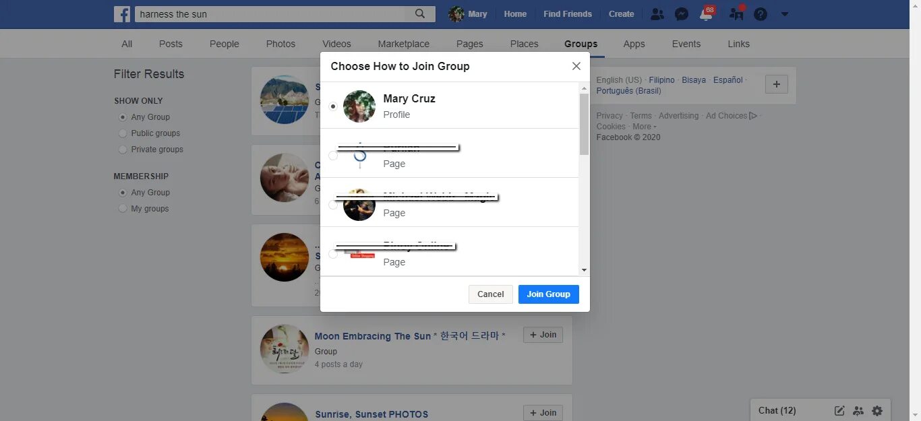Open Sunrise, Sunset PHOTOS group link
The height and width of the screenshot is (421, 921).
(372, 414)
